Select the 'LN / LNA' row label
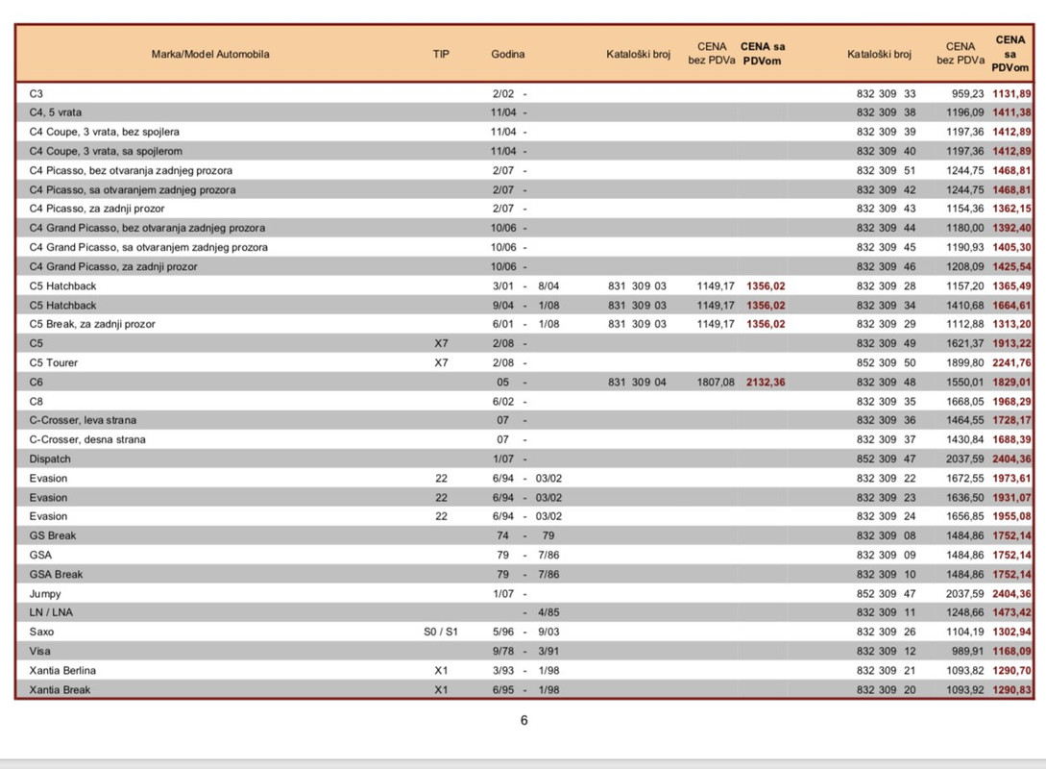The height and width of the screenshot is (769, 1046). coord(51,612)
